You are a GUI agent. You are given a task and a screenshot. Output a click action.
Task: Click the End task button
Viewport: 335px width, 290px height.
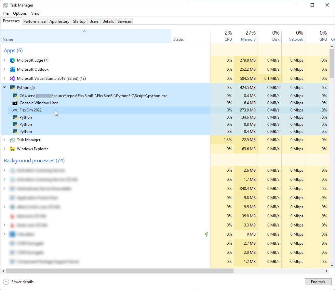pyautogui.click(x=318, y=282)
